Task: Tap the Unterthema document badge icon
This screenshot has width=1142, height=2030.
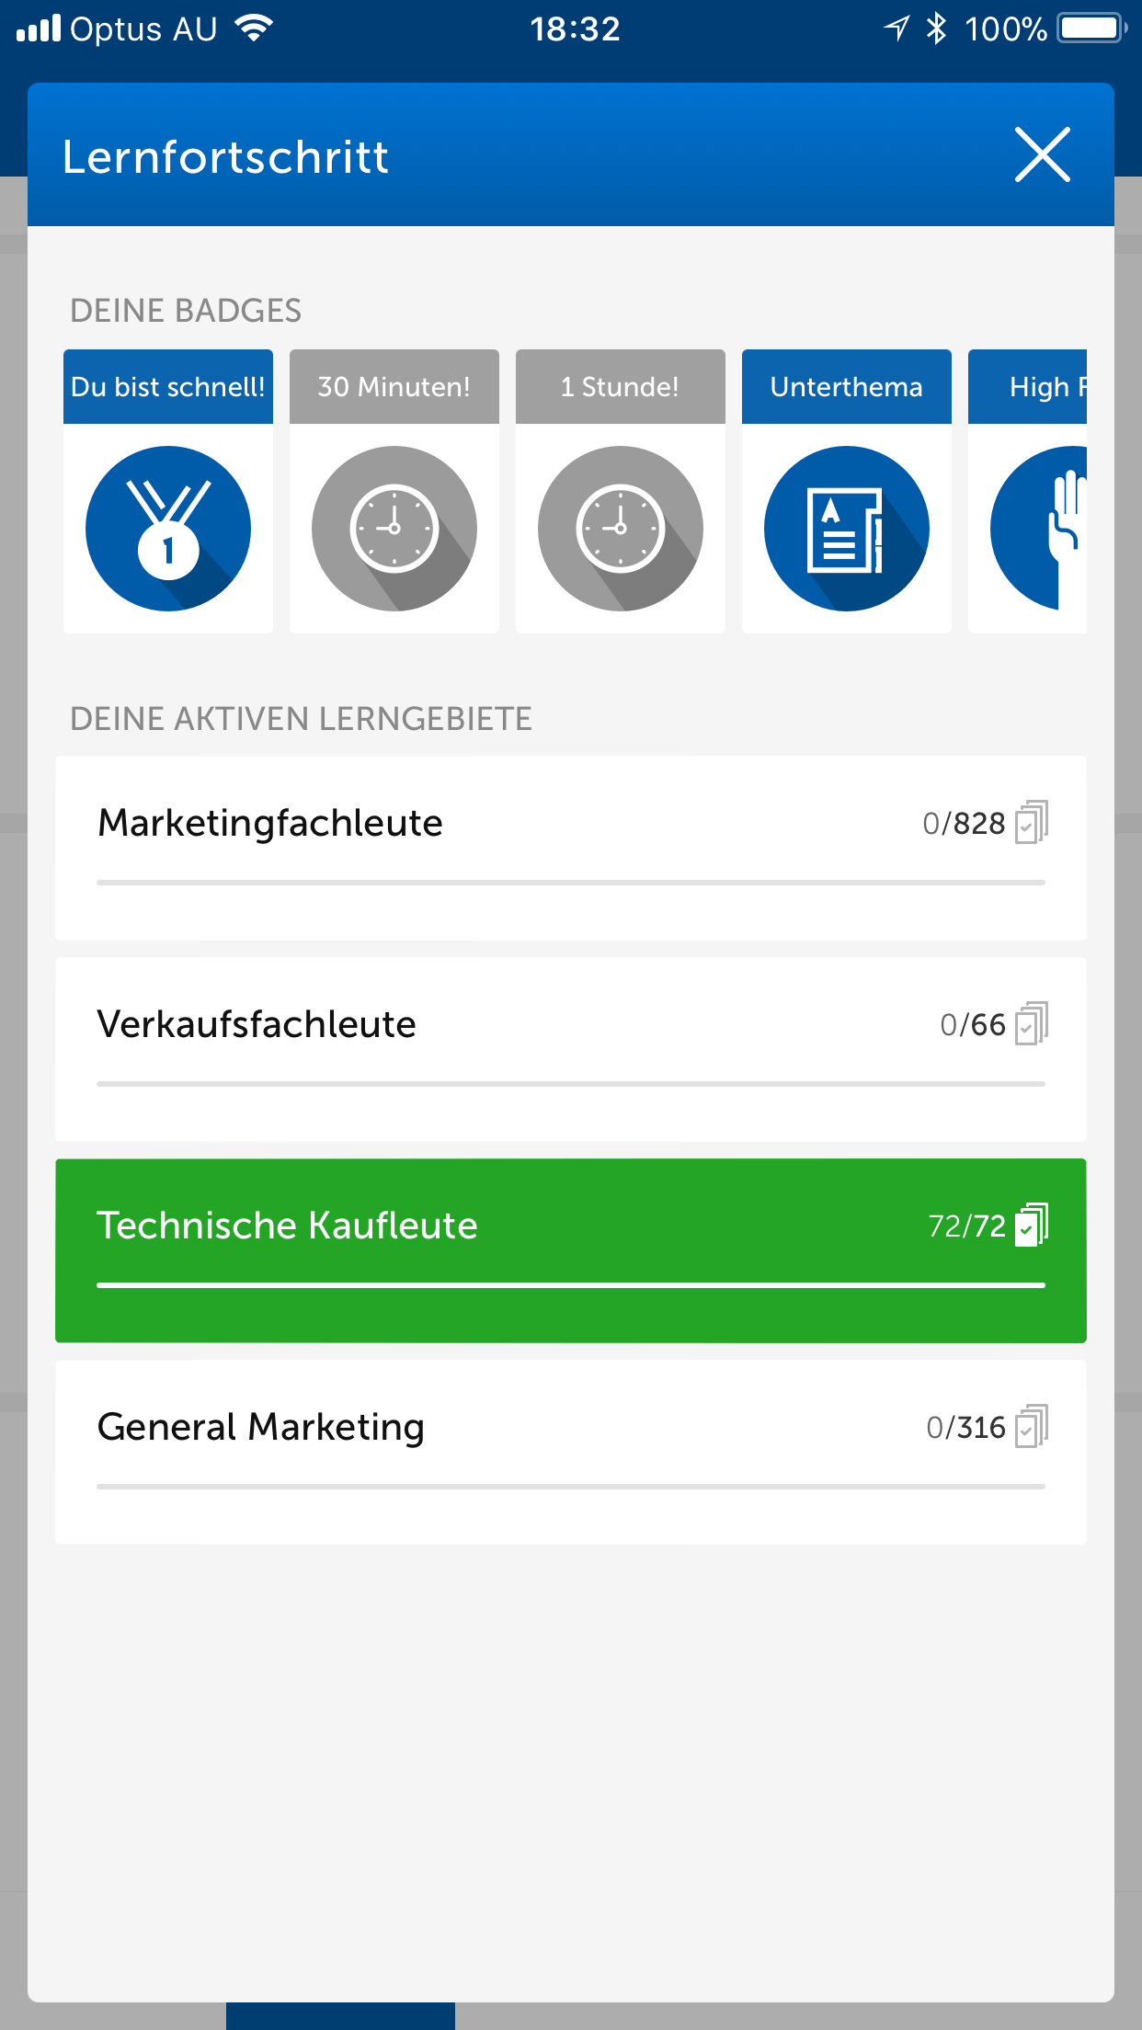Action: 847,529
